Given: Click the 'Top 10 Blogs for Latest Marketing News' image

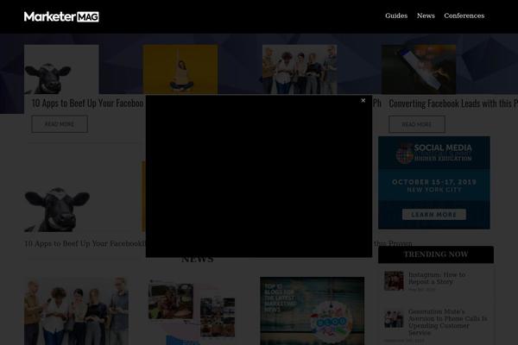Looking at the screenshot, I should coord(313,311).
